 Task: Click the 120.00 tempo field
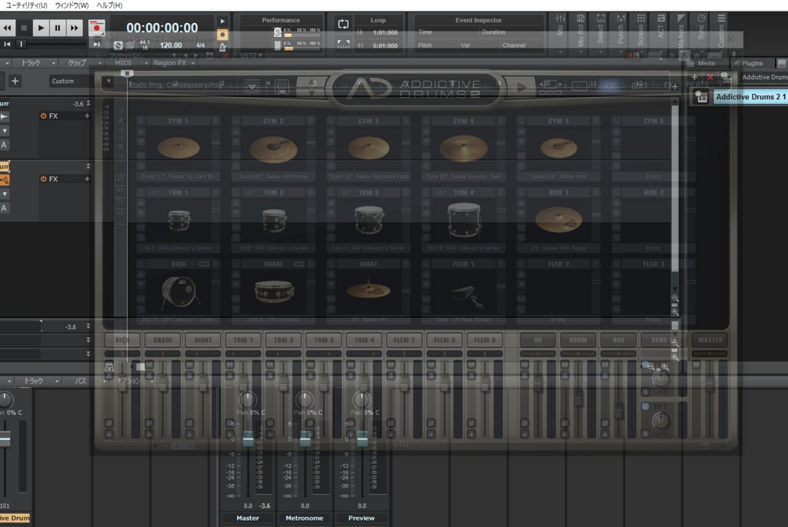coord(171,45)
